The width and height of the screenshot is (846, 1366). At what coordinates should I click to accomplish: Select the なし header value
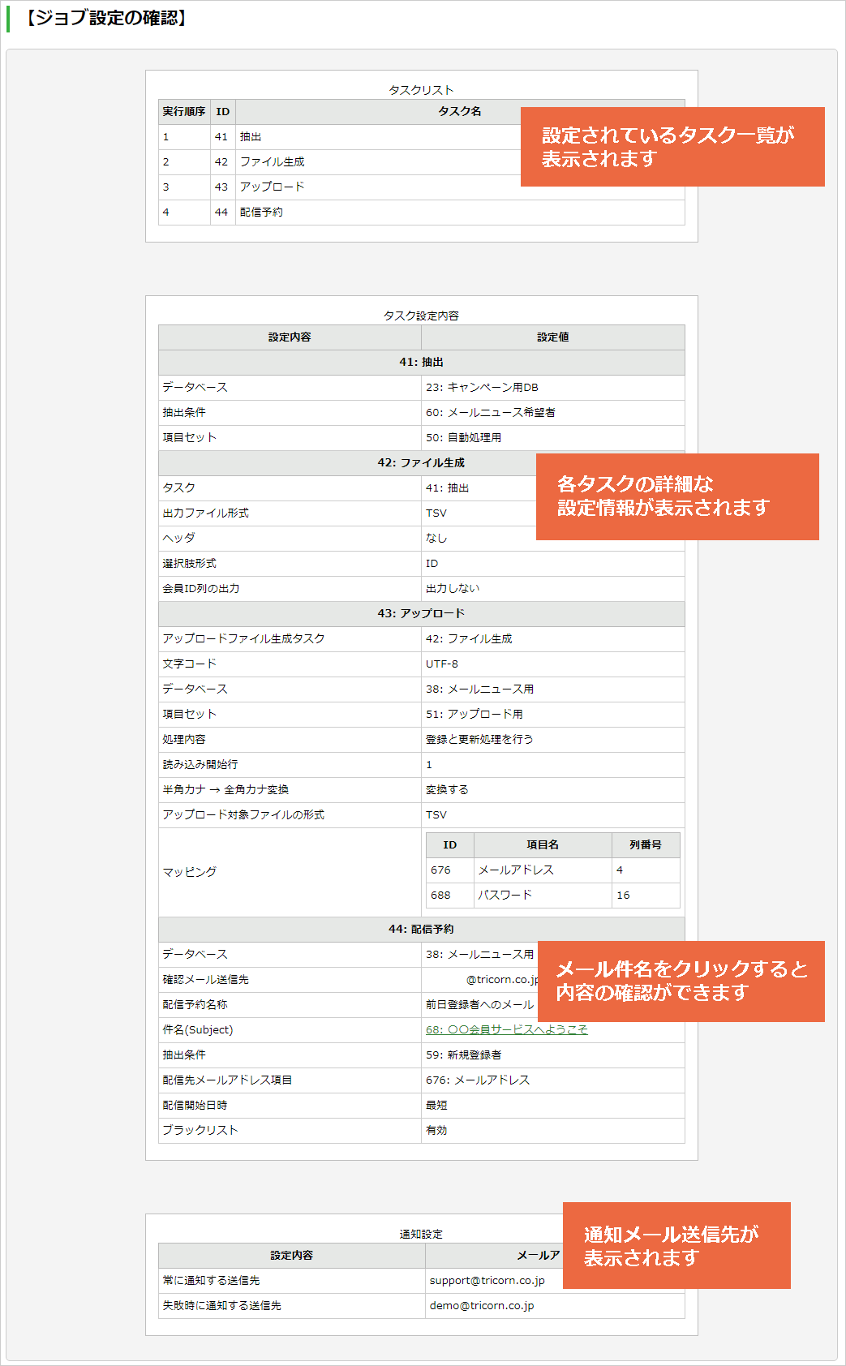click(x=436, y=539)
